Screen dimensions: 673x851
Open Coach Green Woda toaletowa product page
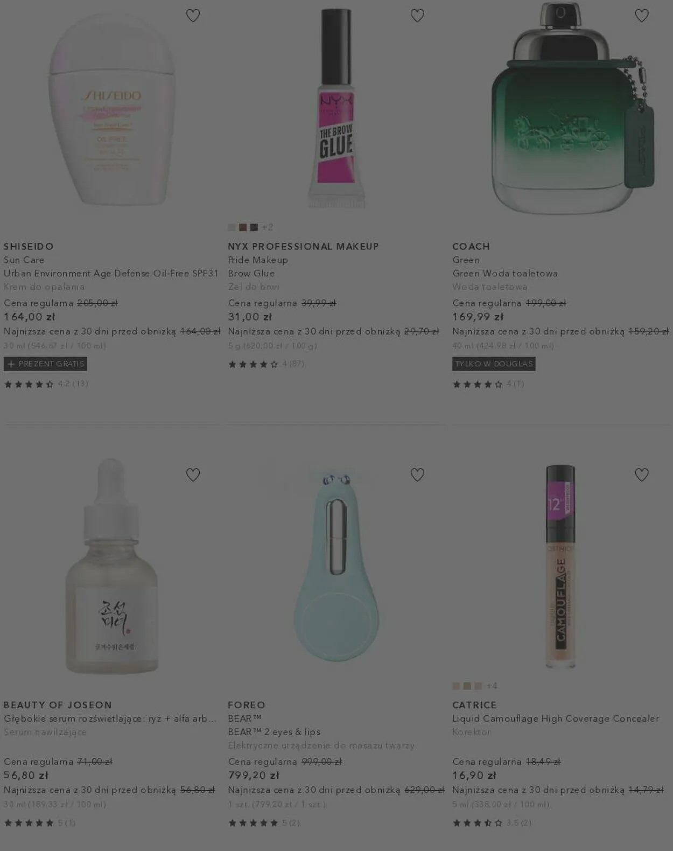pyautogui.click(x=505, y=273)
